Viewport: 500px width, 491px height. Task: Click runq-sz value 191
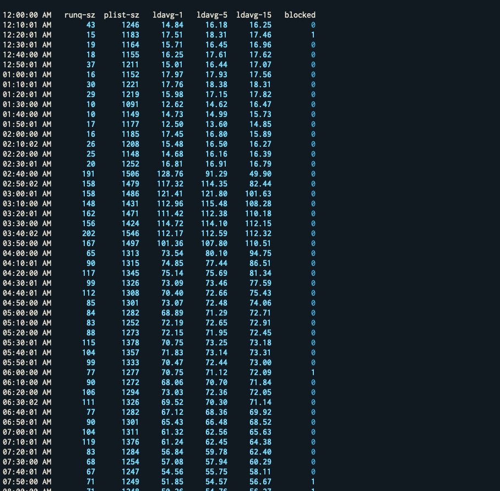point(89,174)
